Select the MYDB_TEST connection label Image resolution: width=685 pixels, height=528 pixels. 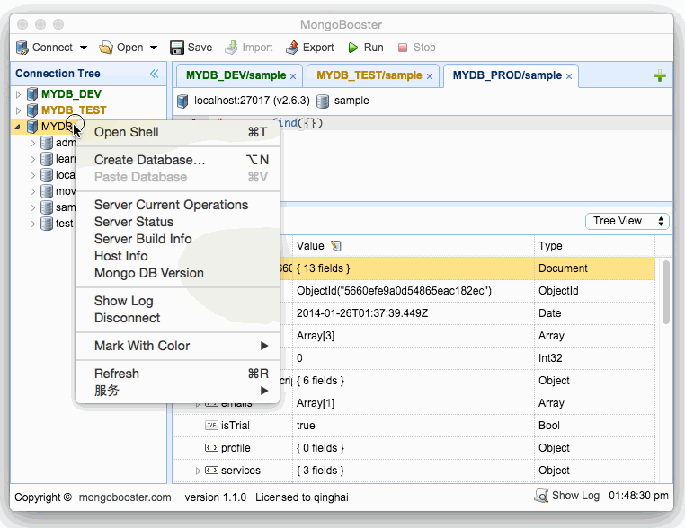click(x=74, y=110)
